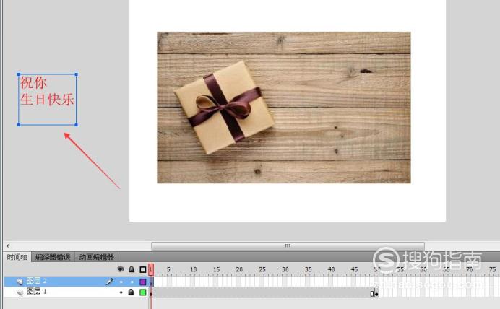Click frame number 30 on the timeline ruler
The width and height of the screenshot is (500, 309).
tap(285, 269)
